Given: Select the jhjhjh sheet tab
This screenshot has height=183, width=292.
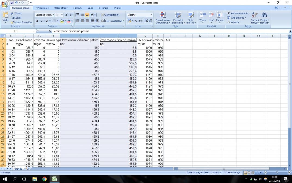Looking at the screenshot, I should point(18,169).
